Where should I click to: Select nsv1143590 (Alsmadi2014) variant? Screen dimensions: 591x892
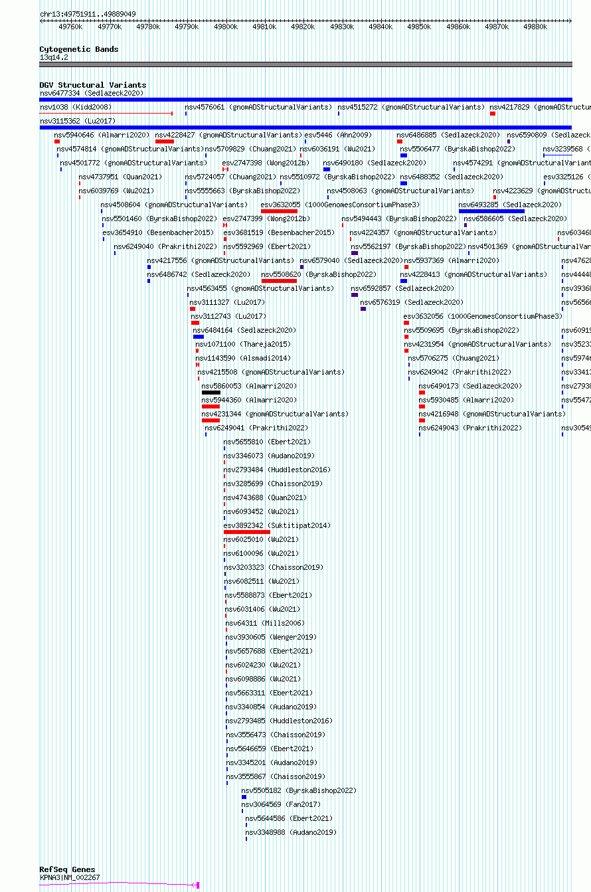click(x=243, y=358)
